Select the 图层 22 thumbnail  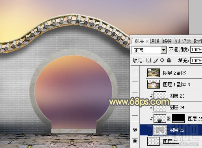160,130
